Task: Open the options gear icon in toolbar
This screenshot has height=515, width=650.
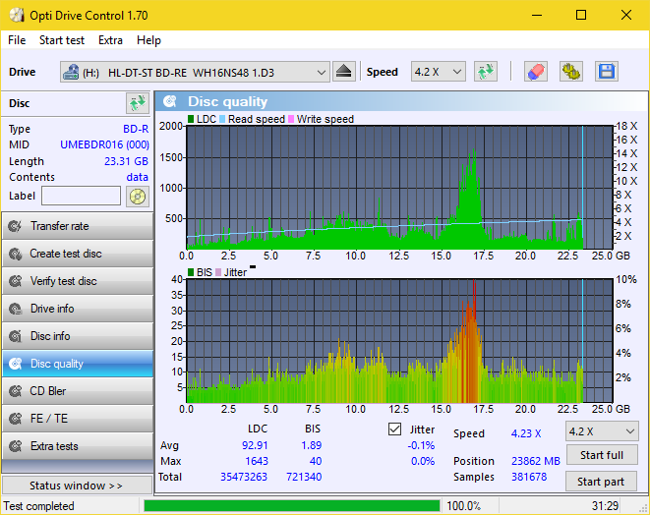Action: click(570, 72)
